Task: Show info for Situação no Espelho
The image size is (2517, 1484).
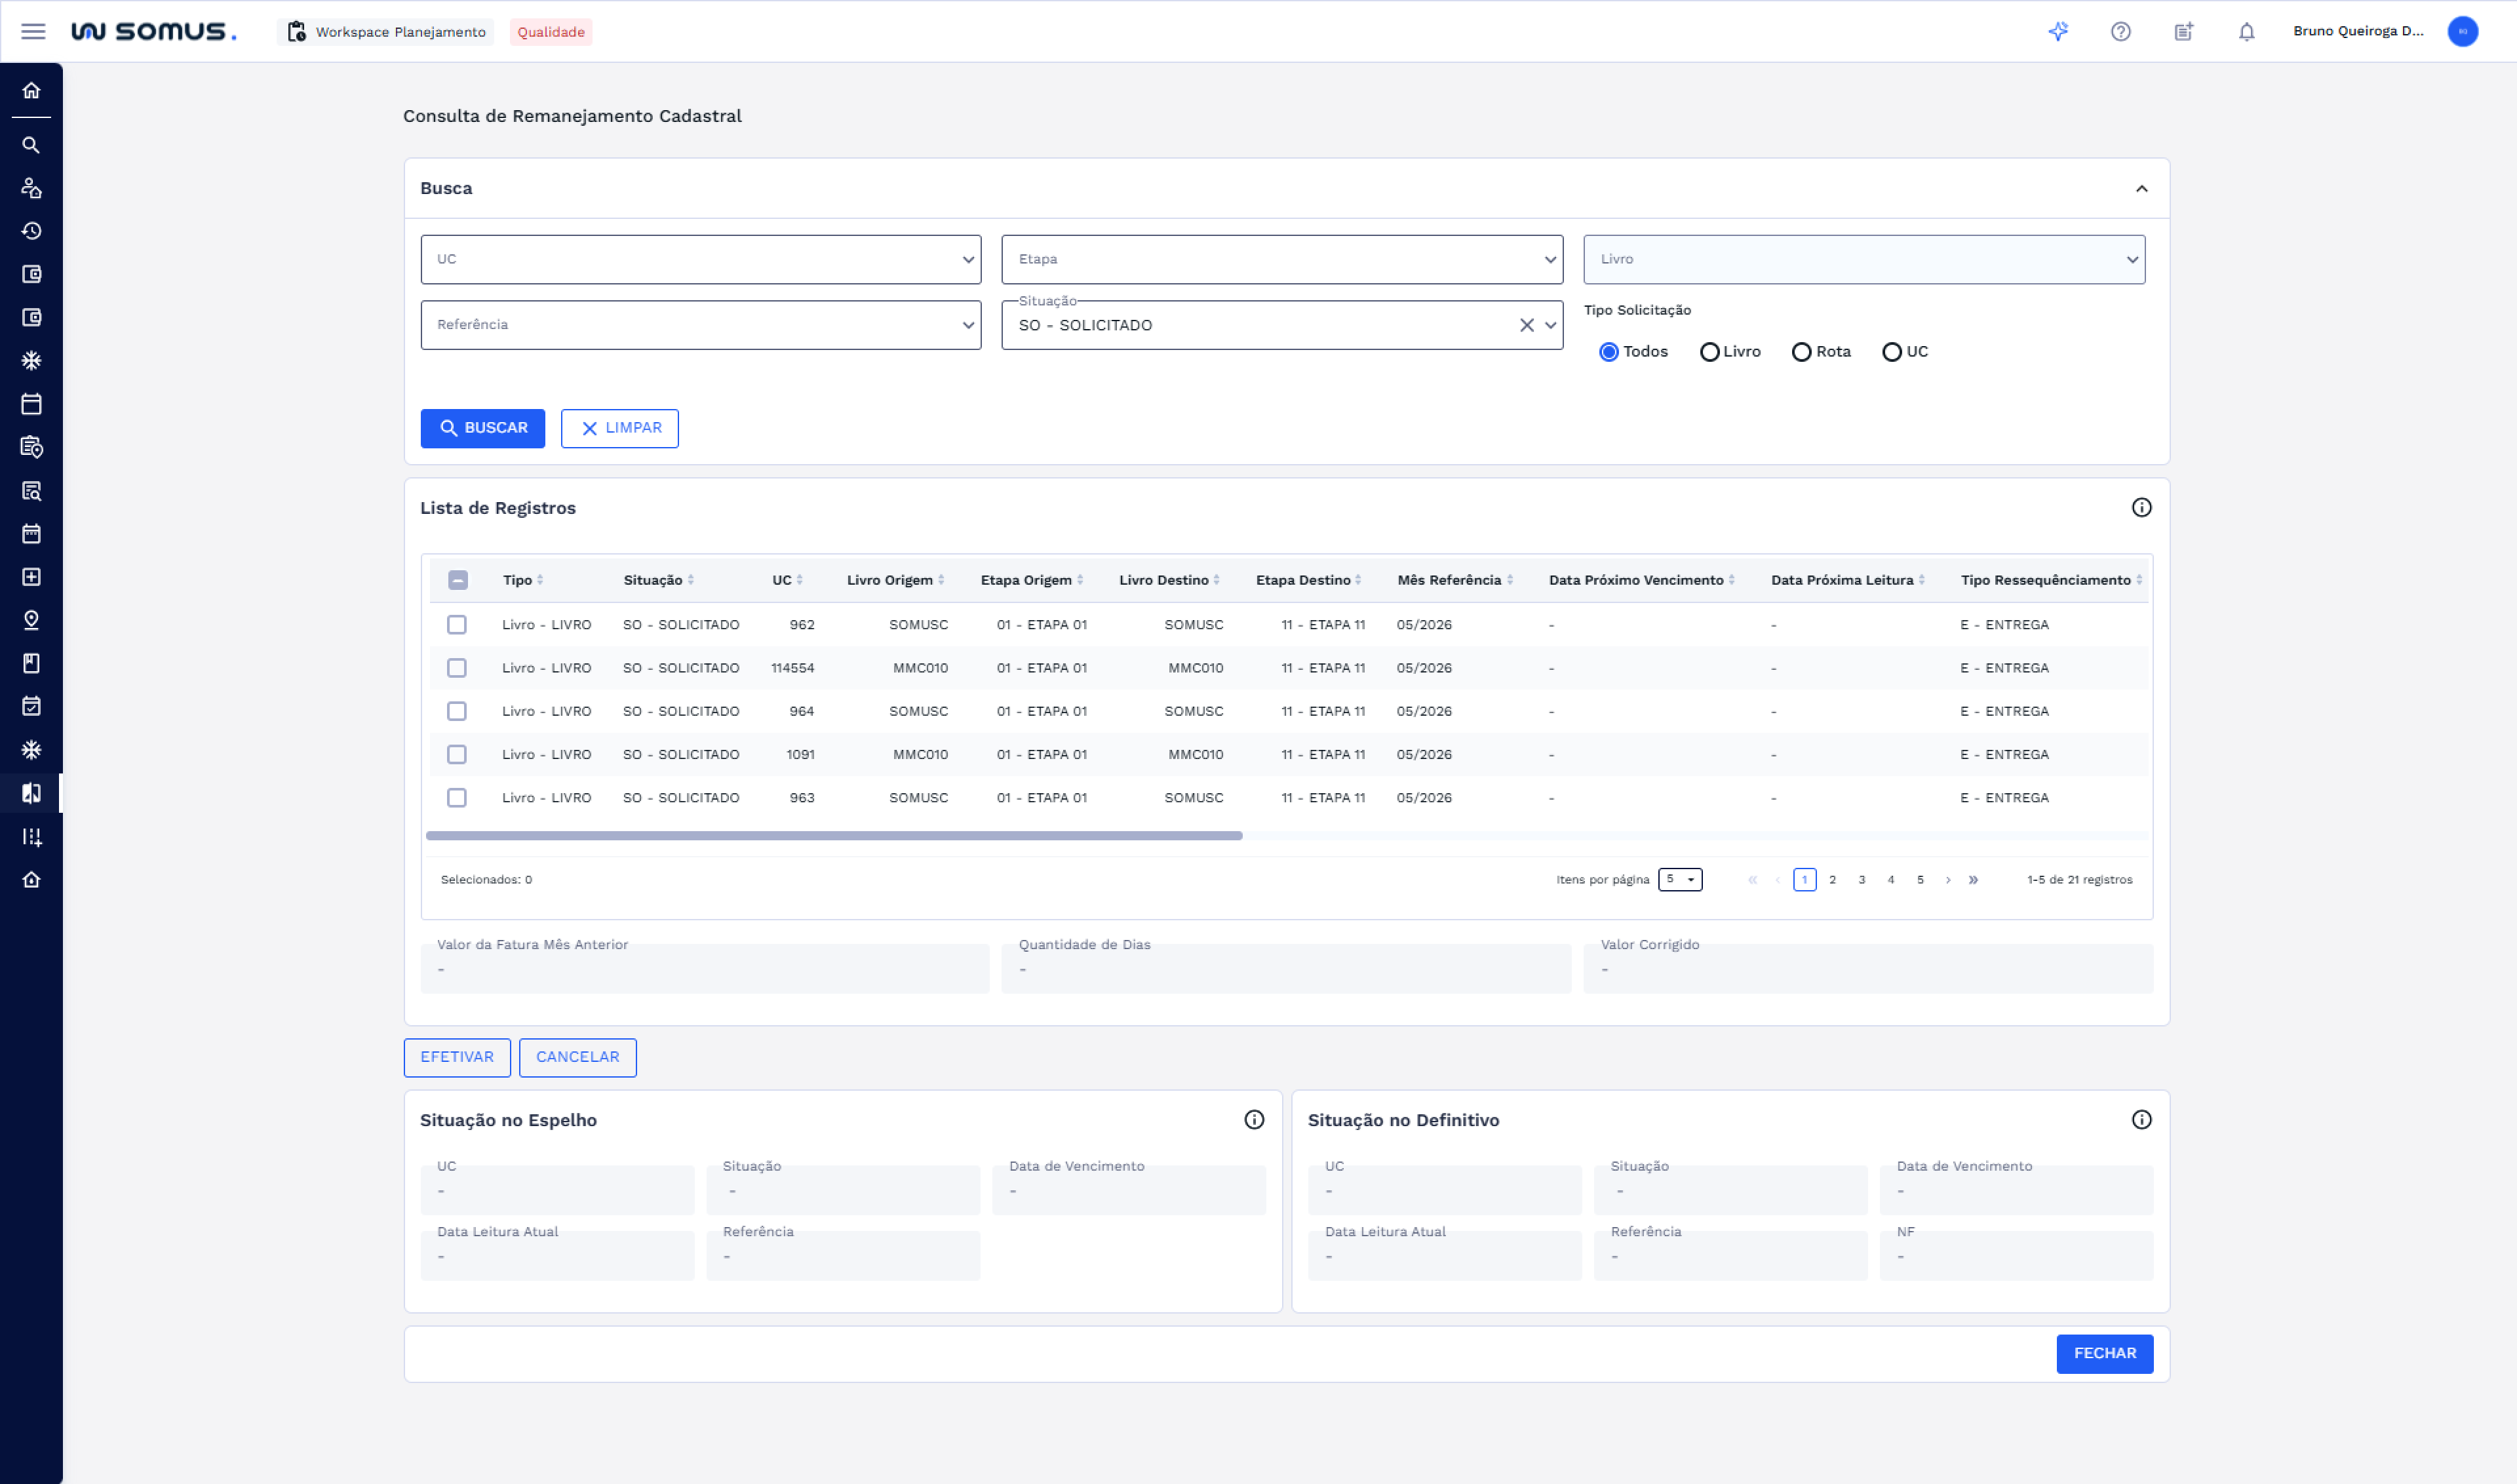Action: [1254, 1120]
